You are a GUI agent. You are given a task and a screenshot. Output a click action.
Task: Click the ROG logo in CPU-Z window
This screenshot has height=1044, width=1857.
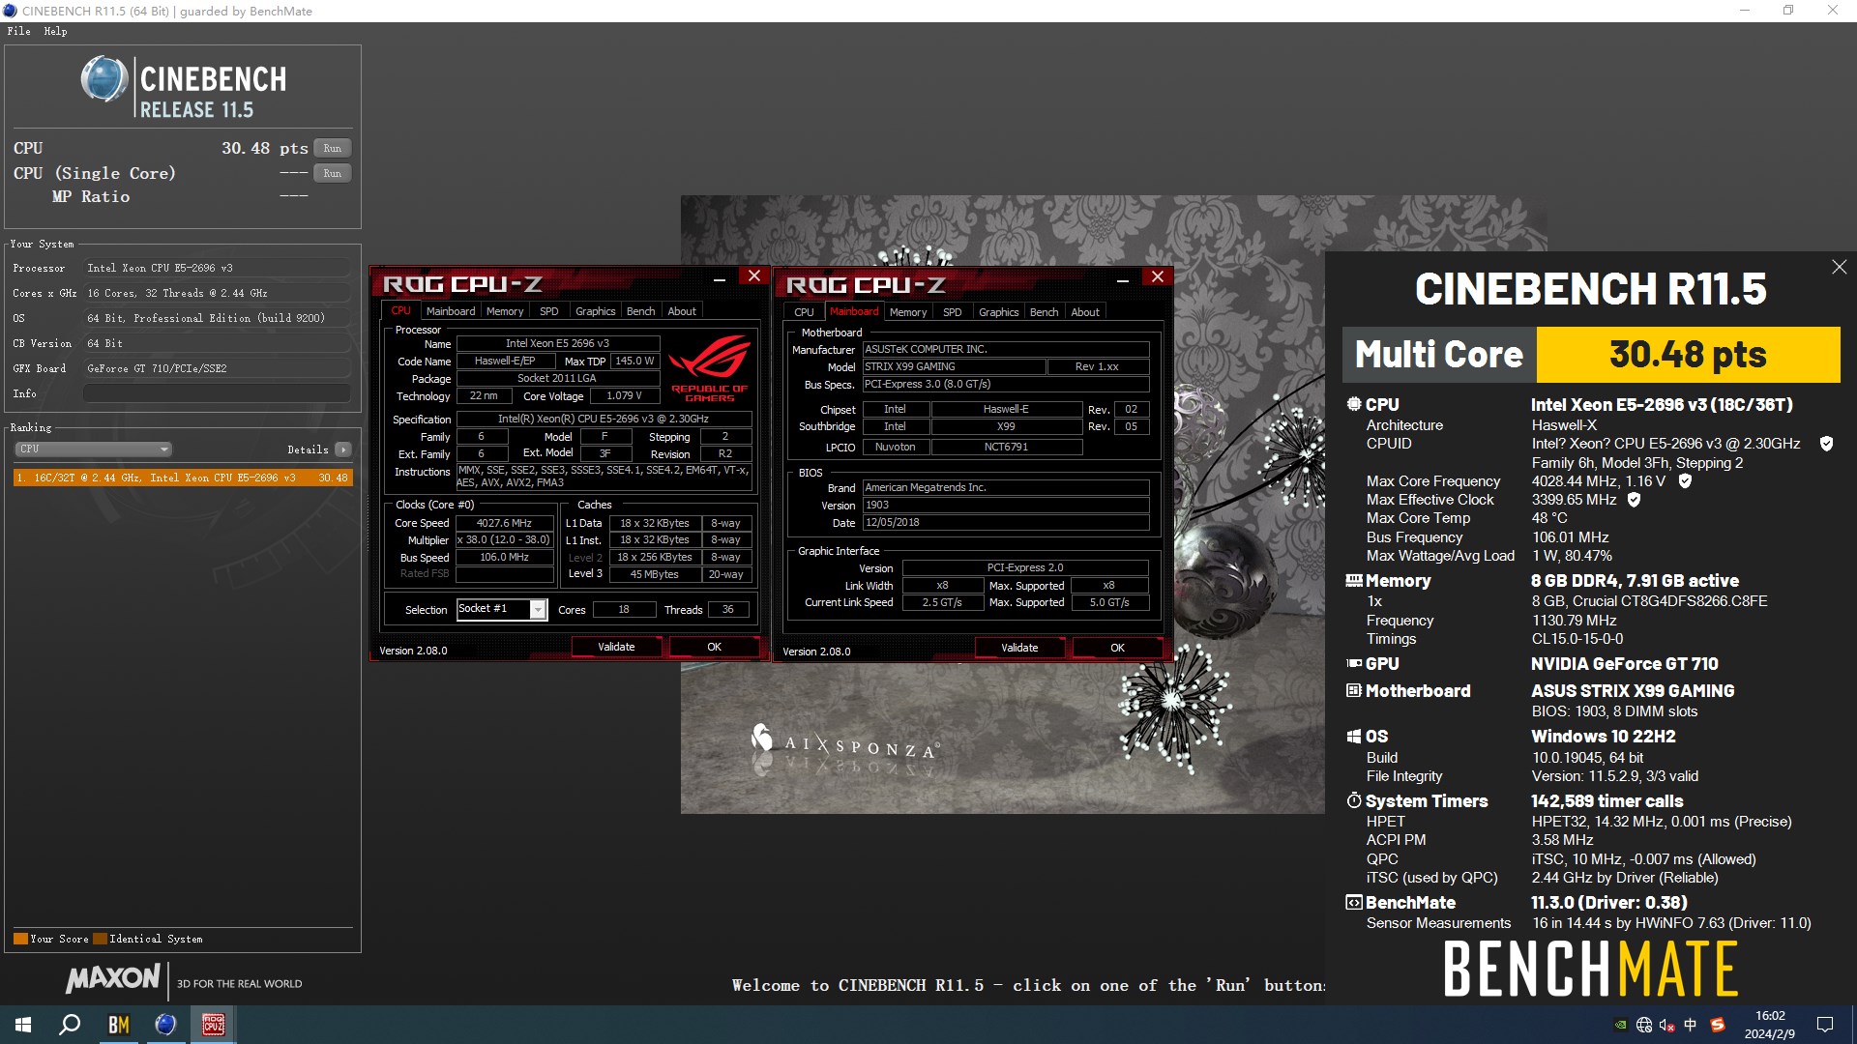click(710, 367)
